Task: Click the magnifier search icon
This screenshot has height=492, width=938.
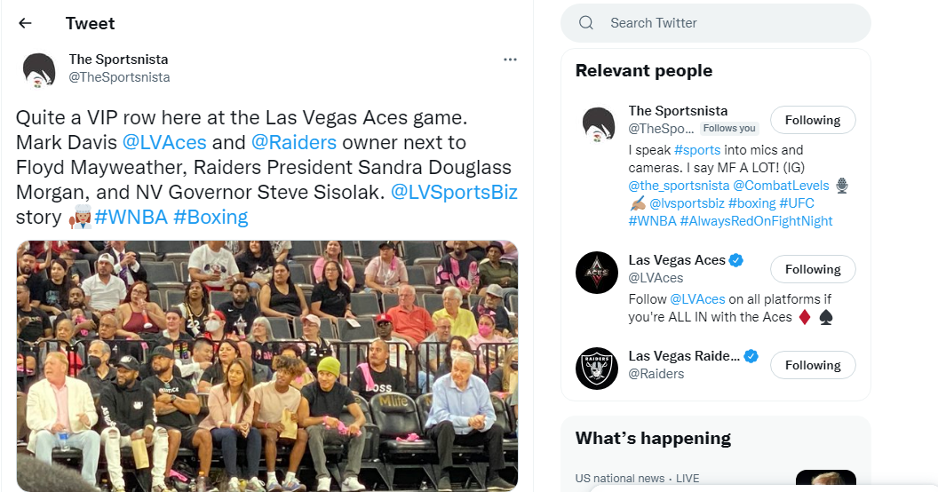Action: 586,23
